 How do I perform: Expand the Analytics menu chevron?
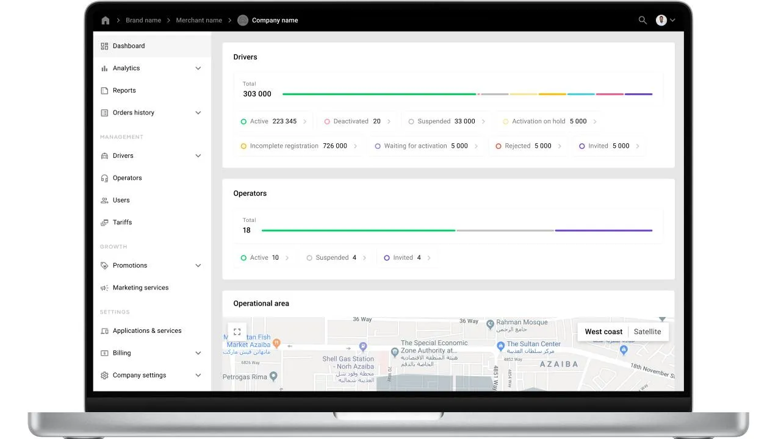(198, 68)
